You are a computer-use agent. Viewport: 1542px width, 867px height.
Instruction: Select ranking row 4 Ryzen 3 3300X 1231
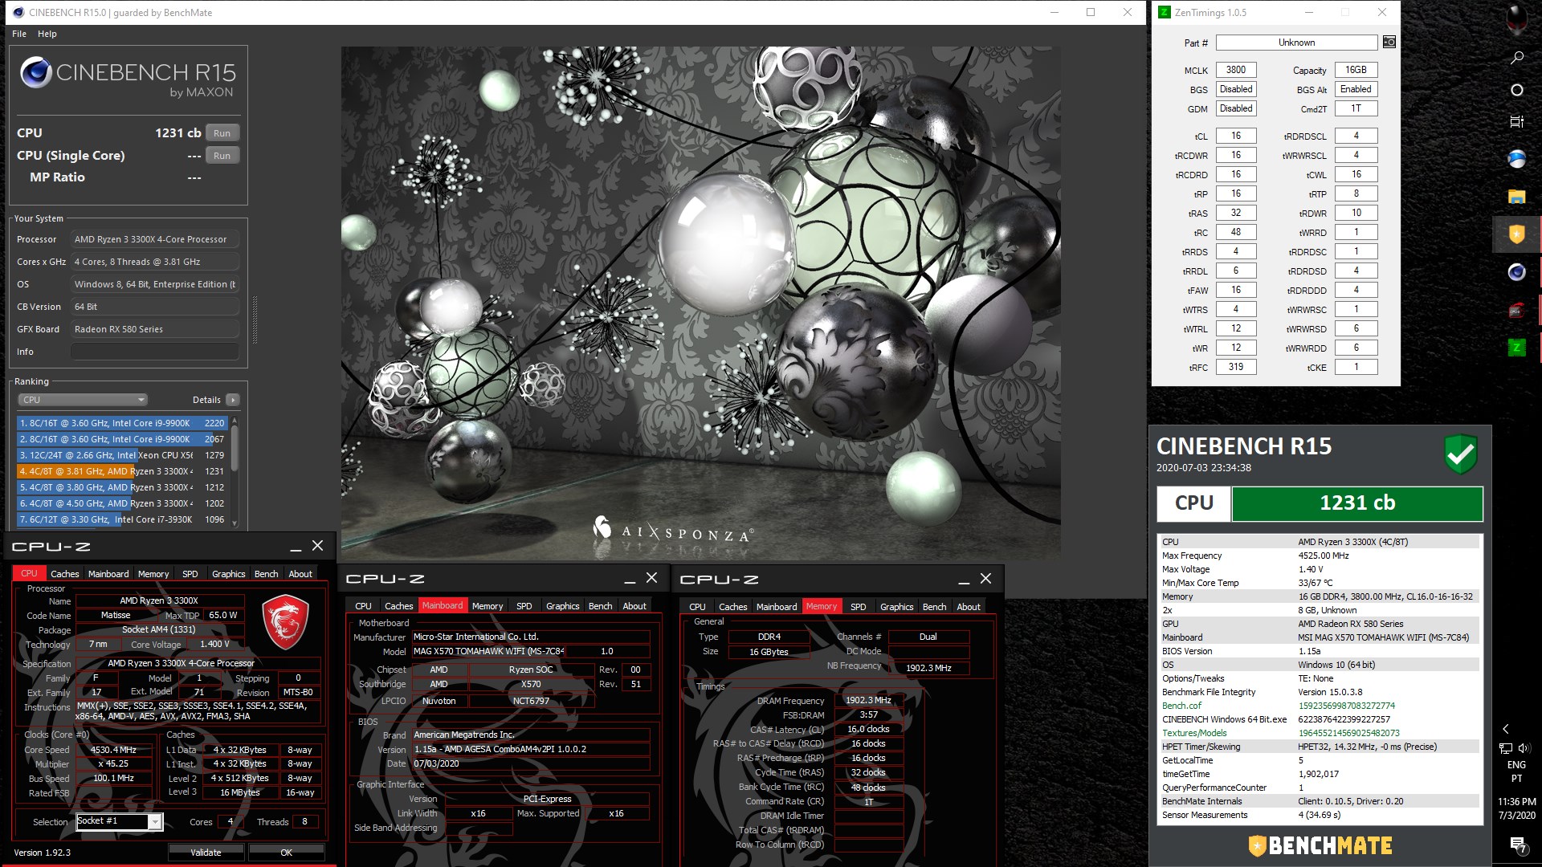click(122, 471)
